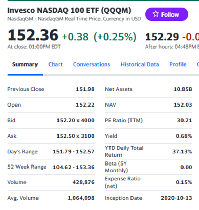
Task: Click the Avg. Volume label
Action: (x=23, y=198)
